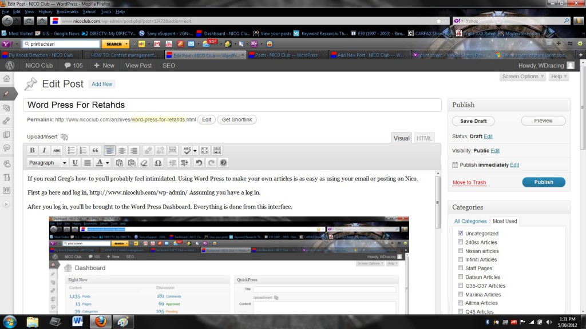Open the Firefox Tools menu
Viewport: 586px width, 329px height.
106,11
